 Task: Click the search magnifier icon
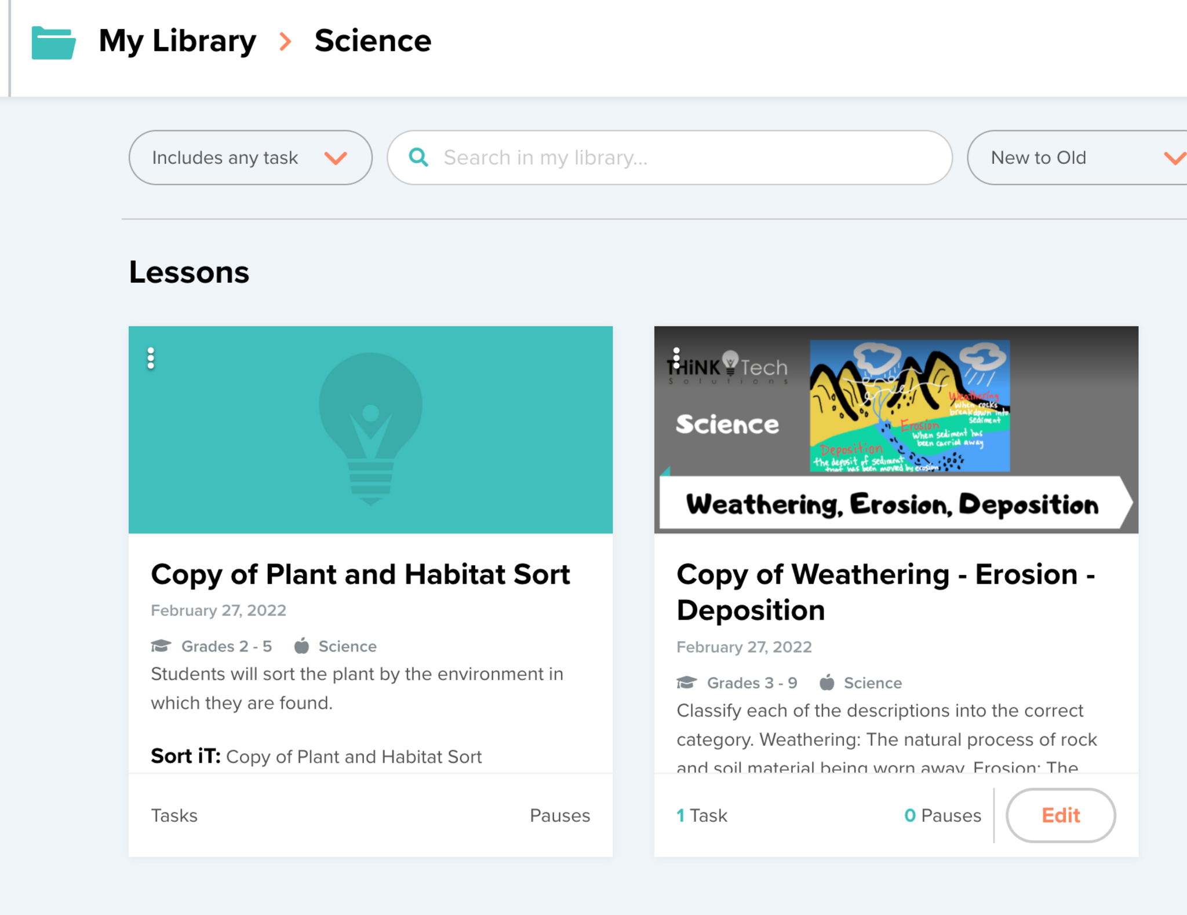coord(418,158)
